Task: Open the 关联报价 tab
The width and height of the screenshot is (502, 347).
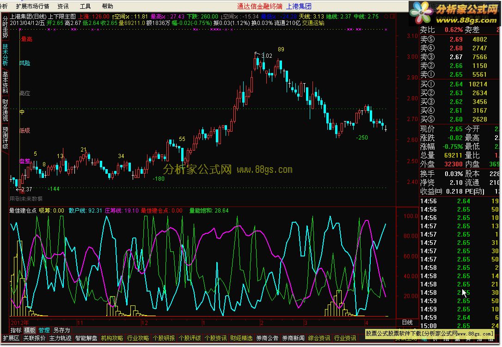Action: tap(34, 338)
